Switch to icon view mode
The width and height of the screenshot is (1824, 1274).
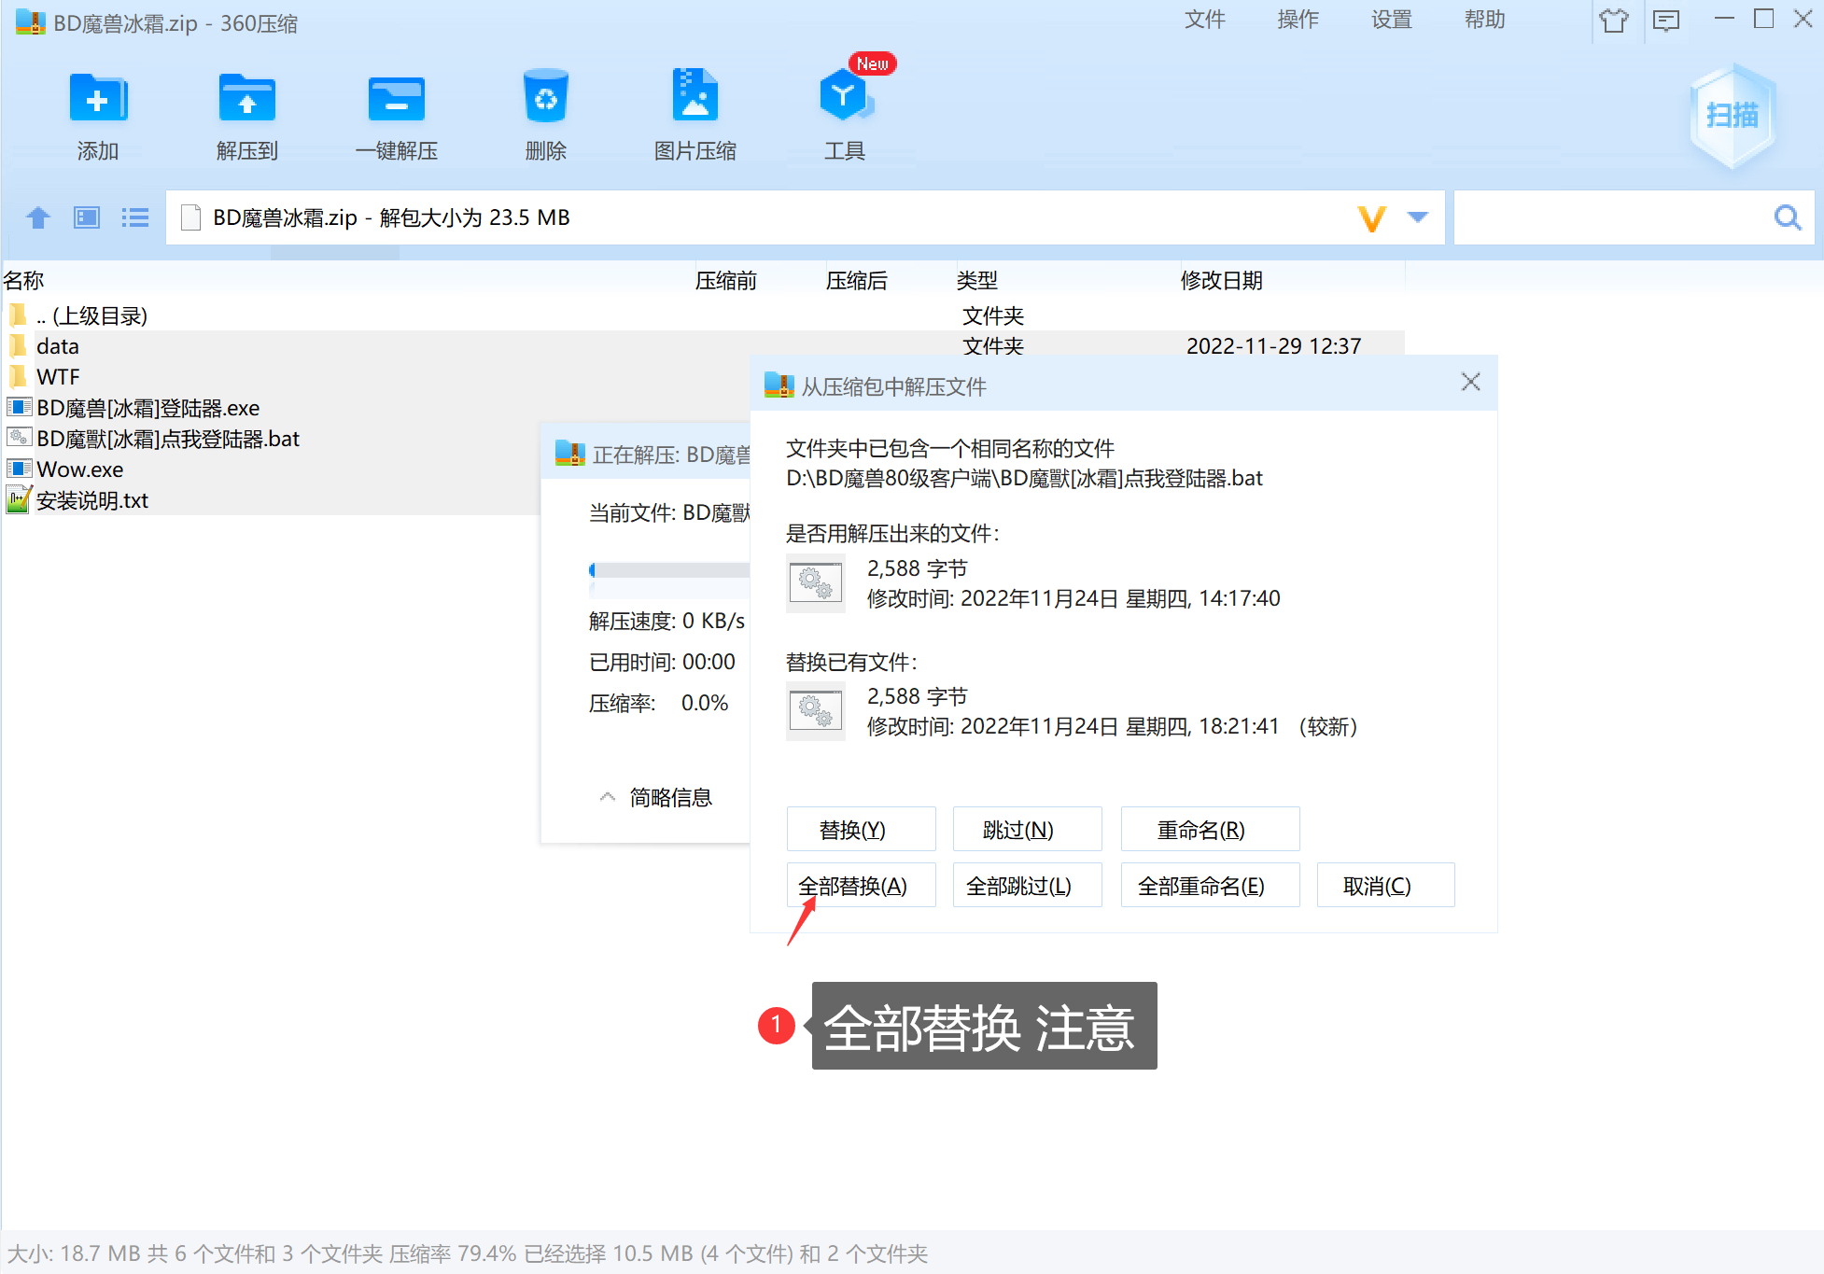[x=87, y=217]
